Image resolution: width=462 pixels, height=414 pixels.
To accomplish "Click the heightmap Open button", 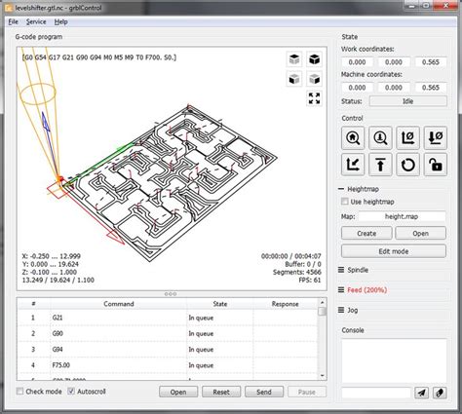I will pyautogui.click(x=420, y=233).
